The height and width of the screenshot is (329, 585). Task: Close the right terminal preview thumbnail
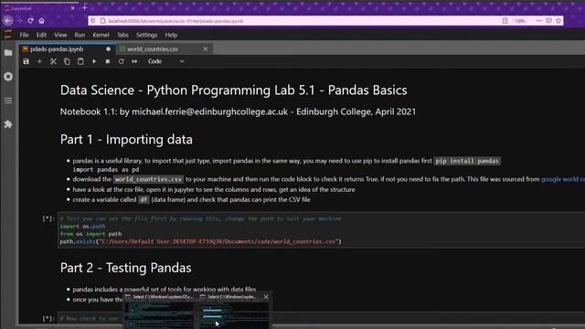point(266,297)
